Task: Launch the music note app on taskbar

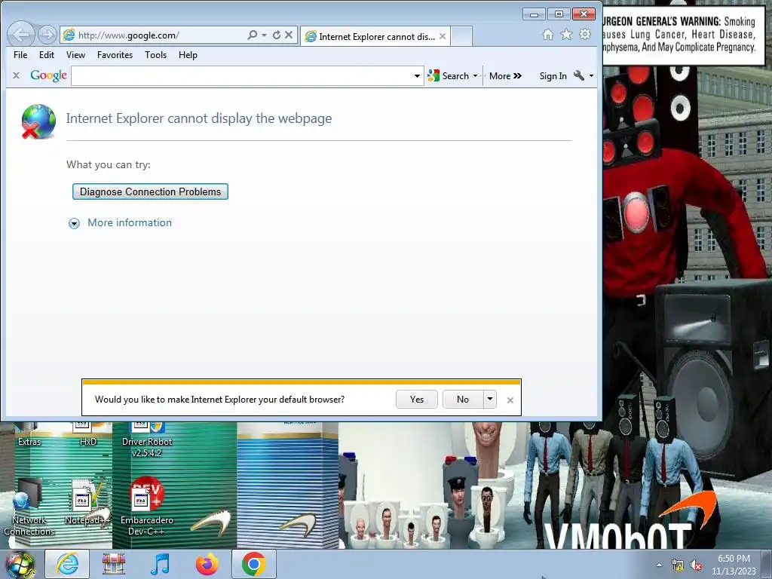Action: pos(160,564)
